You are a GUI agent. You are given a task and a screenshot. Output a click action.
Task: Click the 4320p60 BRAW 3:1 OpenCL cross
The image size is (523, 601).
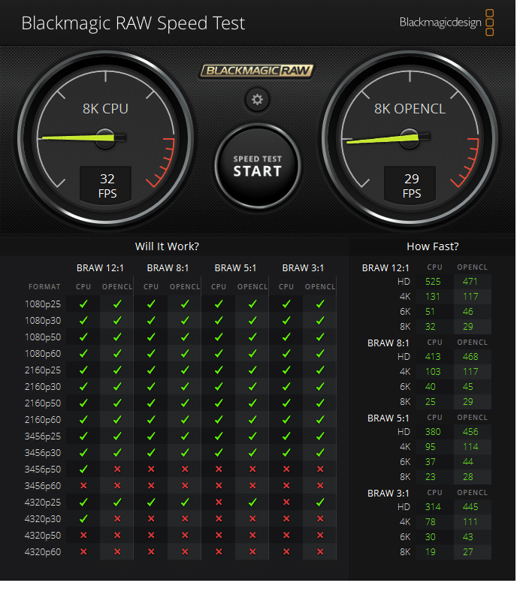click(320, 551)
